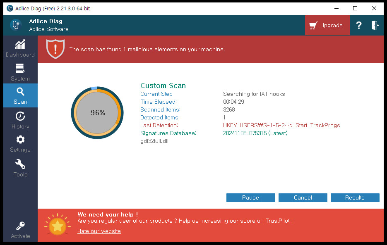The height and width of the screenshot is (245, 387).
Task: Pause the running scan
Action: pos(250,197)
